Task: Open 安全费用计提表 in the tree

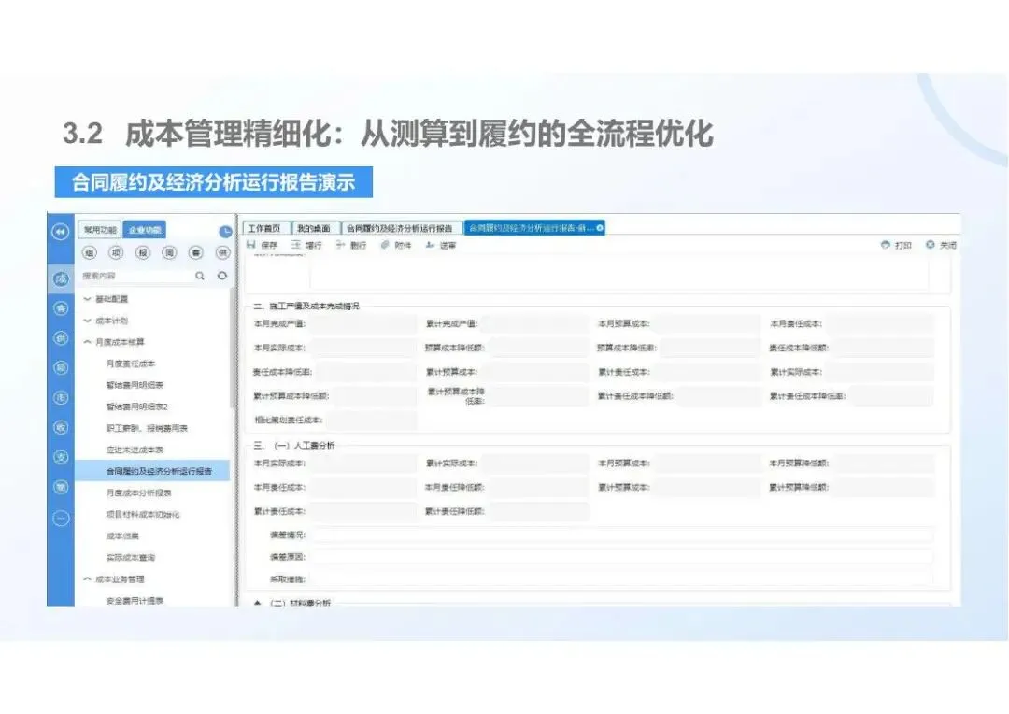Action: (135, 601)
